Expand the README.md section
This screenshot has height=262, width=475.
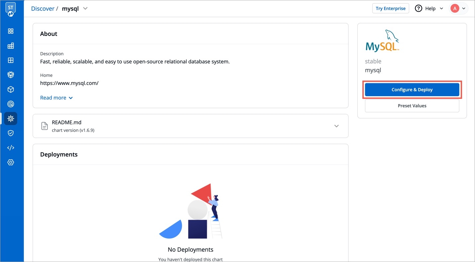point(336,126)
